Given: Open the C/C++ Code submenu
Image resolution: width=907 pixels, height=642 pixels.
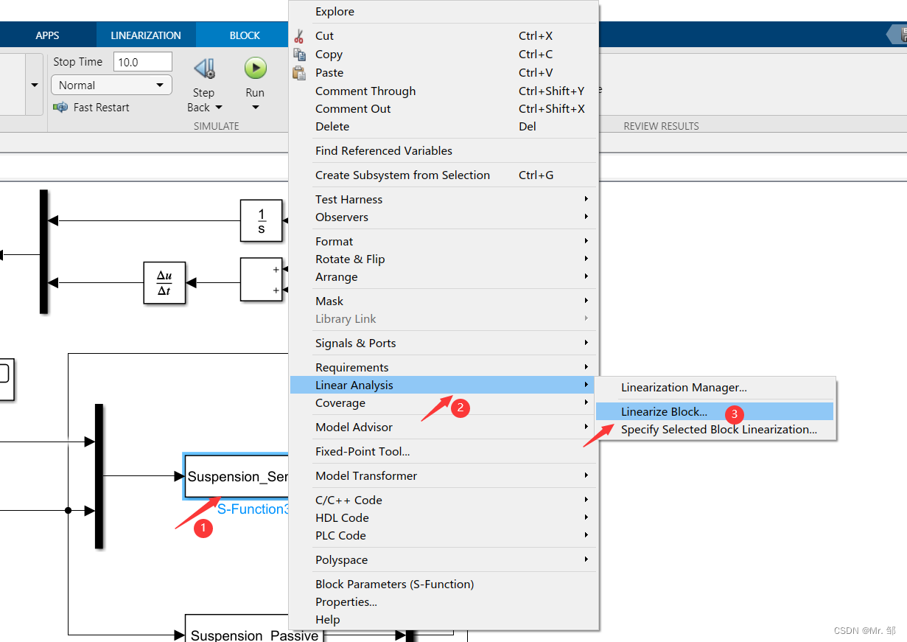Looking at the screenshot, I should click(444, 500).
